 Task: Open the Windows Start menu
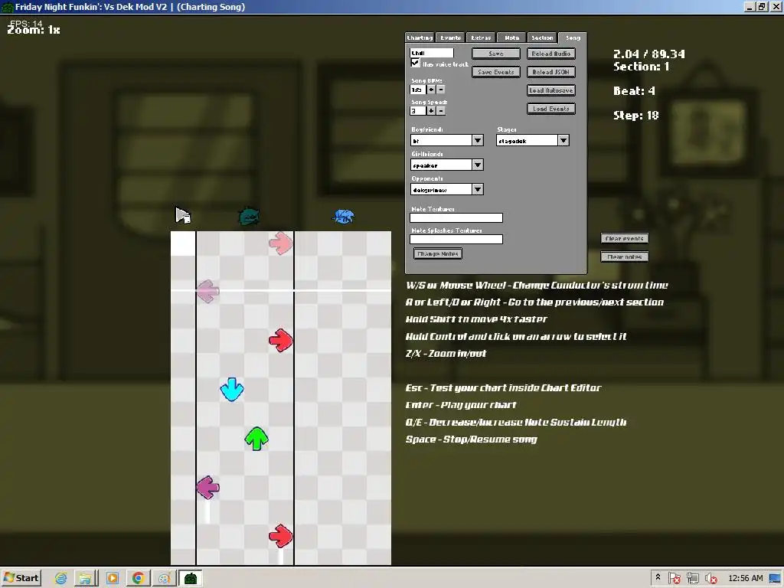click(x=21, y=579)
